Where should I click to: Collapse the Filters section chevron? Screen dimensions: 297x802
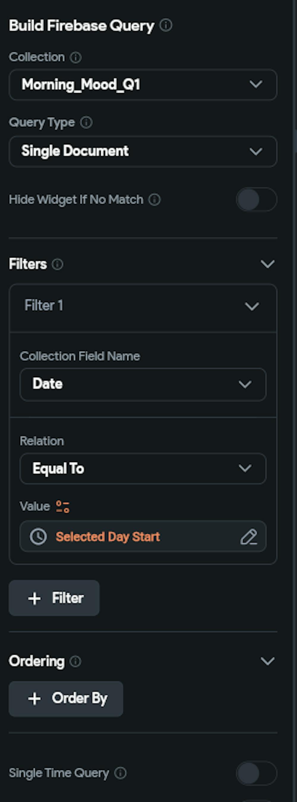coord(267,264)
